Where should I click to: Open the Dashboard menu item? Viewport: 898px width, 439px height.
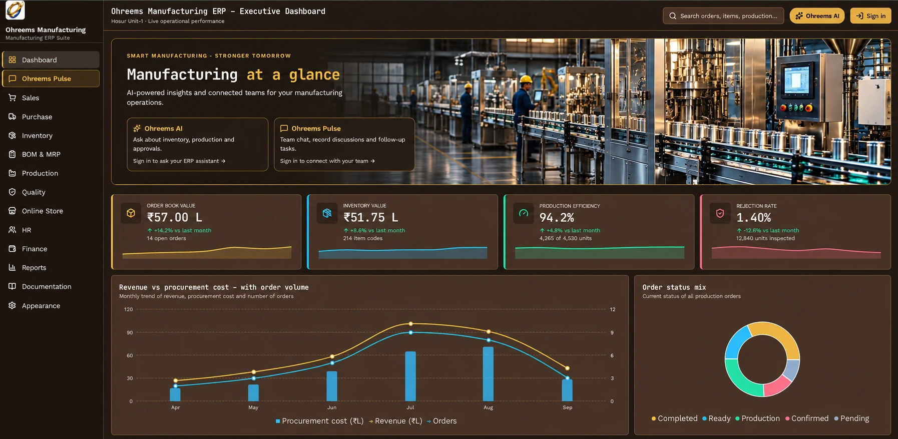(x=51, y=60)
